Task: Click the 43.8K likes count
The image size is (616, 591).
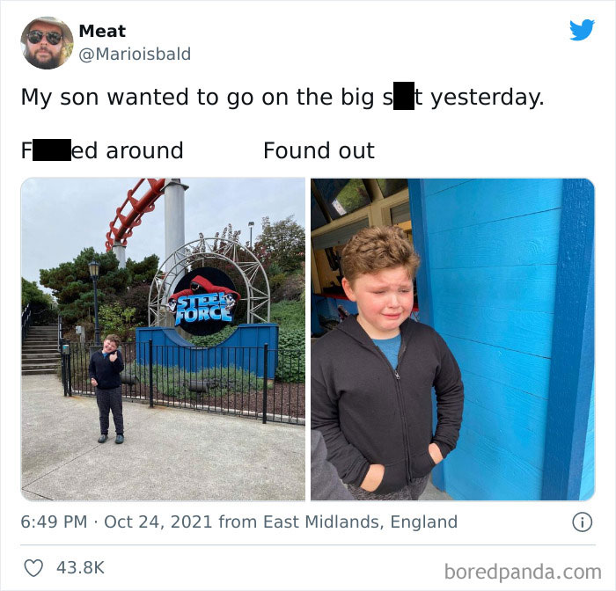Action: 81,568
